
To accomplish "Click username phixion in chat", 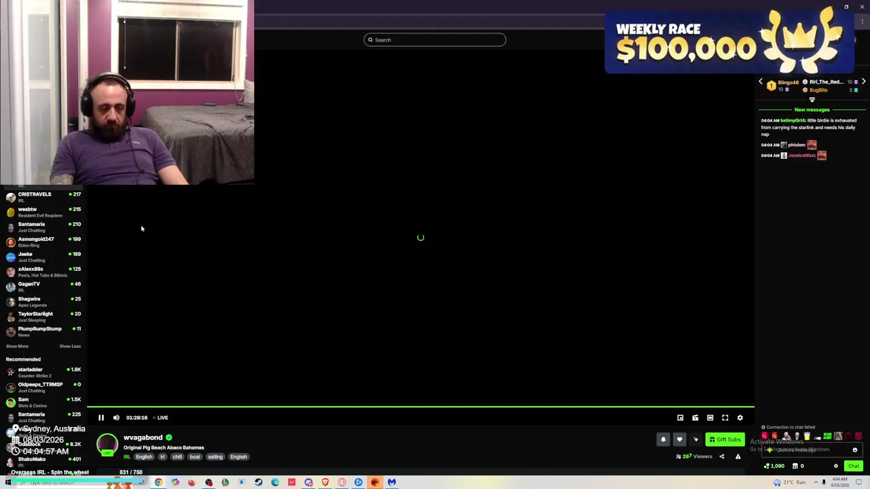I will (797, 145).
